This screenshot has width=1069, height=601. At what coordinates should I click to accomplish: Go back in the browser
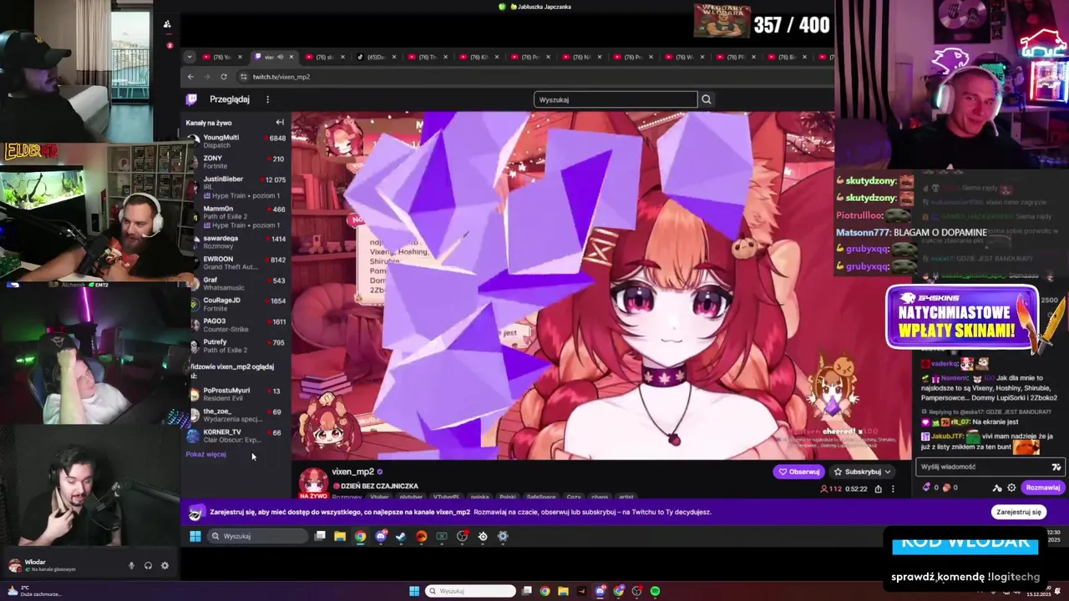point(190,77)
